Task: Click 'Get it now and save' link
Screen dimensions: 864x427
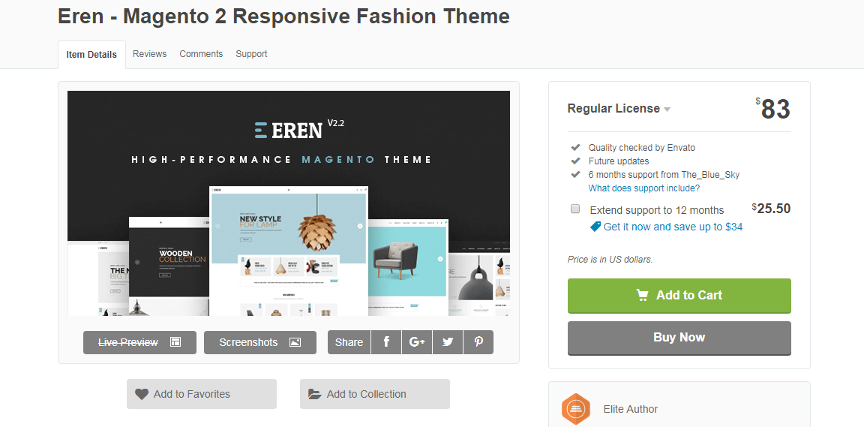Action: click(672, 227)
